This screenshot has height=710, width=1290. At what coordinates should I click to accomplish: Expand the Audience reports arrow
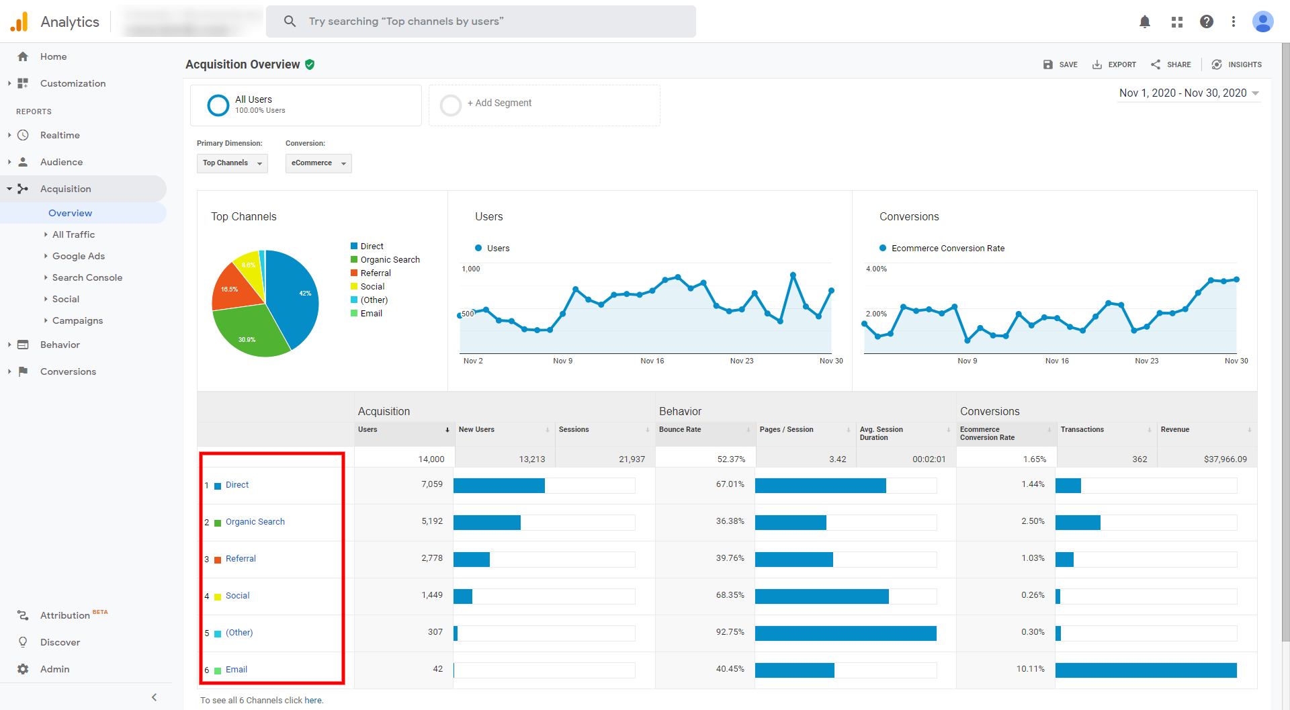(9, 162)
